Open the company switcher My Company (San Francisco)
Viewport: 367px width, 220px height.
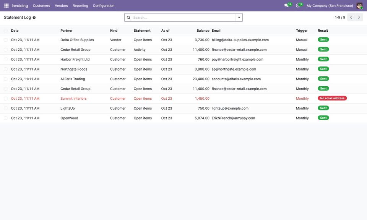coord(330,6)
